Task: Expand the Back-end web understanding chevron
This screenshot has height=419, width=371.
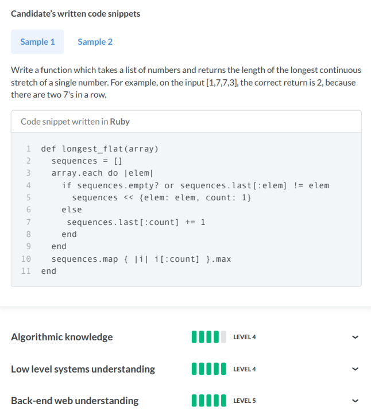Action: [355, 401]
